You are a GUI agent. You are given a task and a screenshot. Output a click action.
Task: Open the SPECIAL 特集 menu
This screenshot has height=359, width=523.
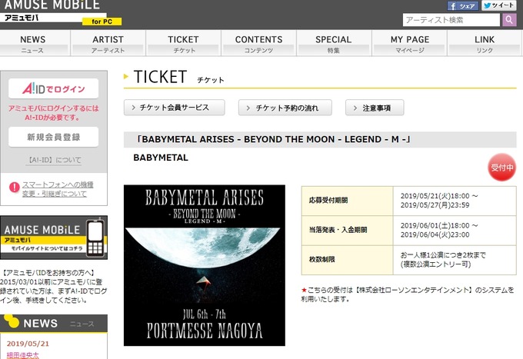334,43
